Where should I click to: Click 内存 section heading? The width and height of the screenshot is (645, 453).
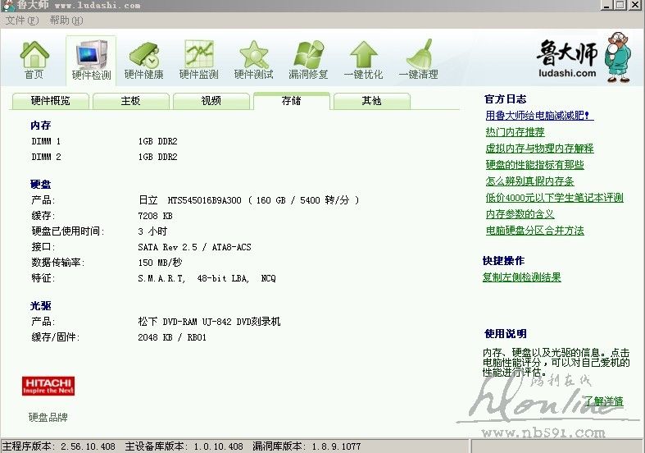click(41, 126)
